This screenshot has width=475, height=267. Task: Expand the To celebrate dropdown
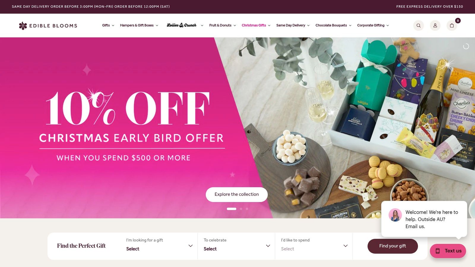coord(236,246)
